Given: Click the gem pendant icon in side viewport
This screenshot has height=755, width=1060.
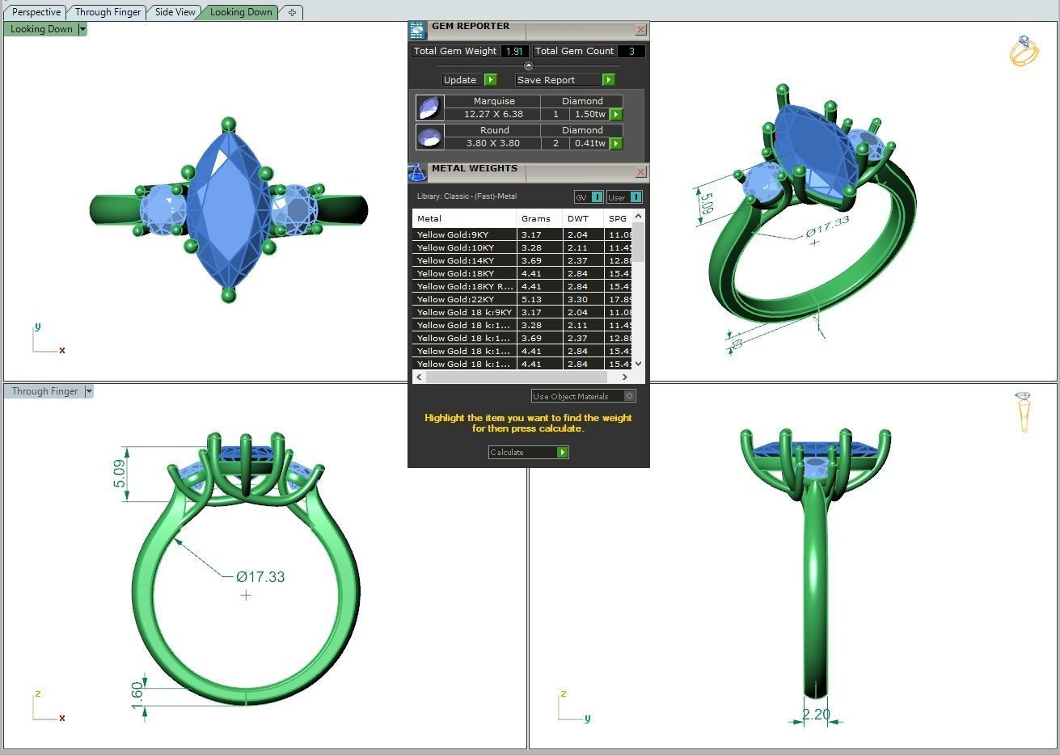Looking at the screenshot, I should 1023,411.
